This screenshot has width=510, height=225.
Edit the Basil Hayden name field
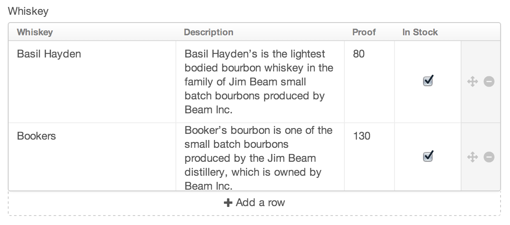pyautogui.click(x=49, y=54)
